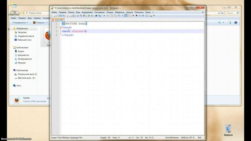Image resolution: width=251 pixels, height=141 pixels.
Task: Open the Файл menu in Notepad++
Action: pos(54,12)
